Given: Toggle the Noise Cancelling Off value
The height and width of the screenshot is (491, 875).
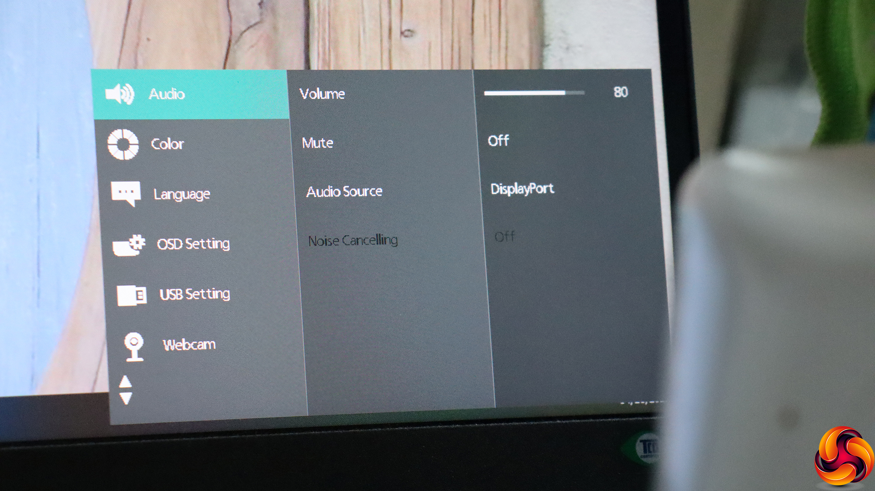Looking at the screenshot, I should point(505,237).
